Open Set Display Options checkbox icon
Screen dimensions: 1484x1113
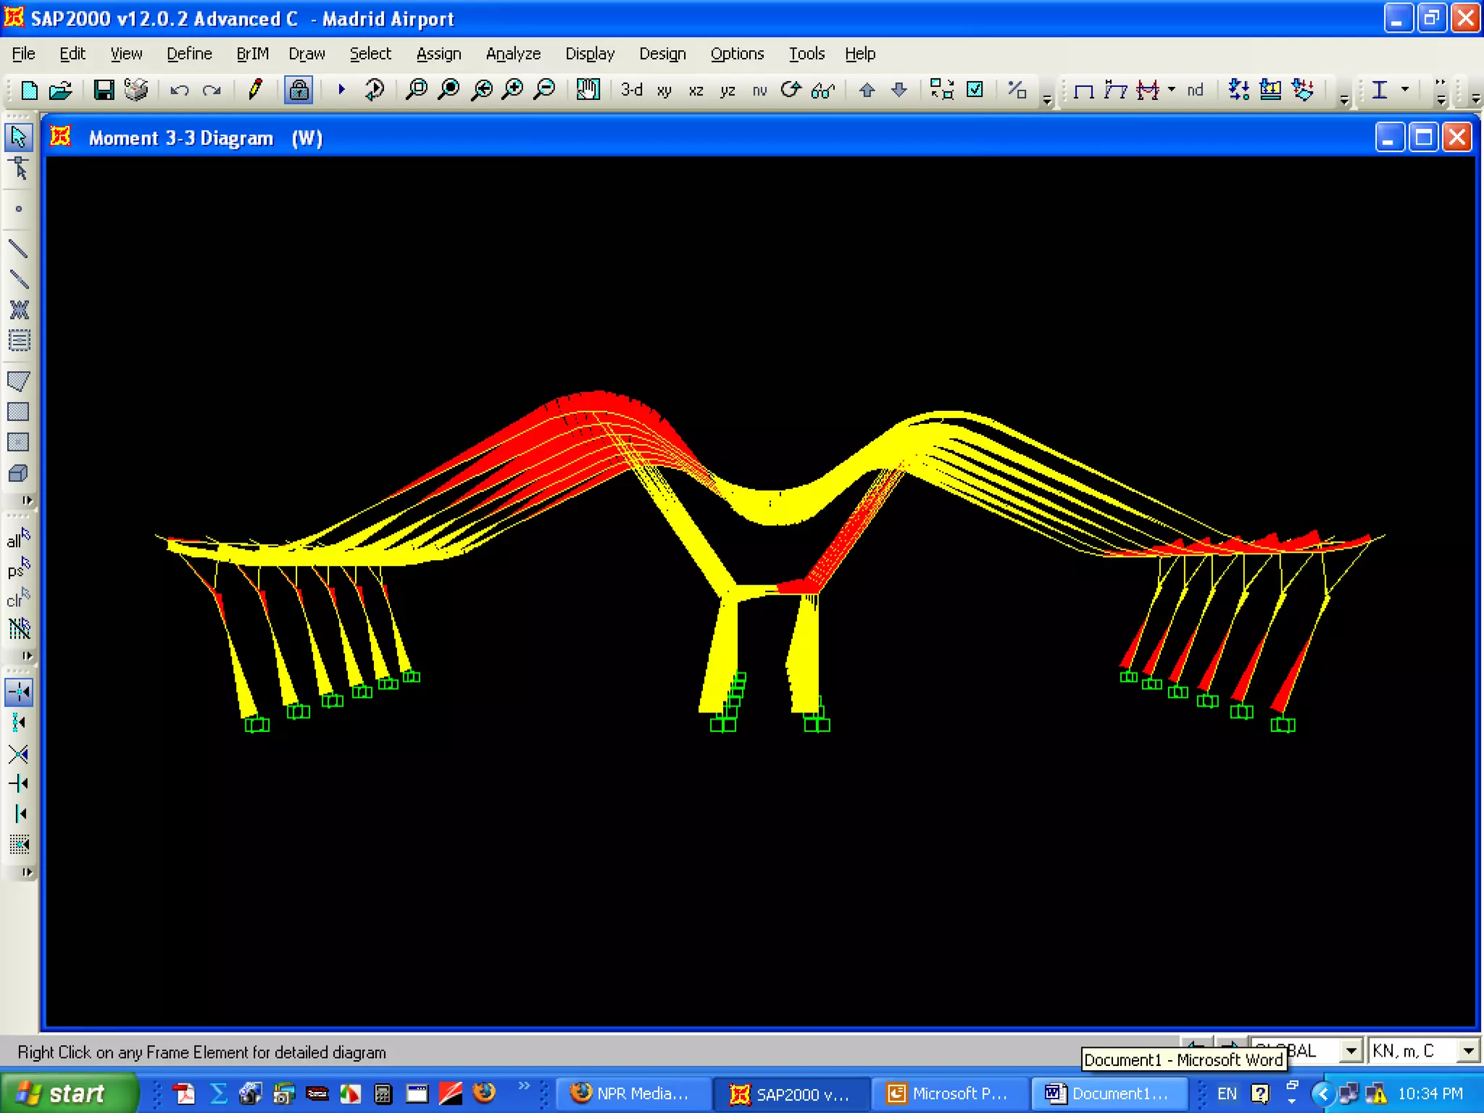pyautogui.click(x=975, y=90)
